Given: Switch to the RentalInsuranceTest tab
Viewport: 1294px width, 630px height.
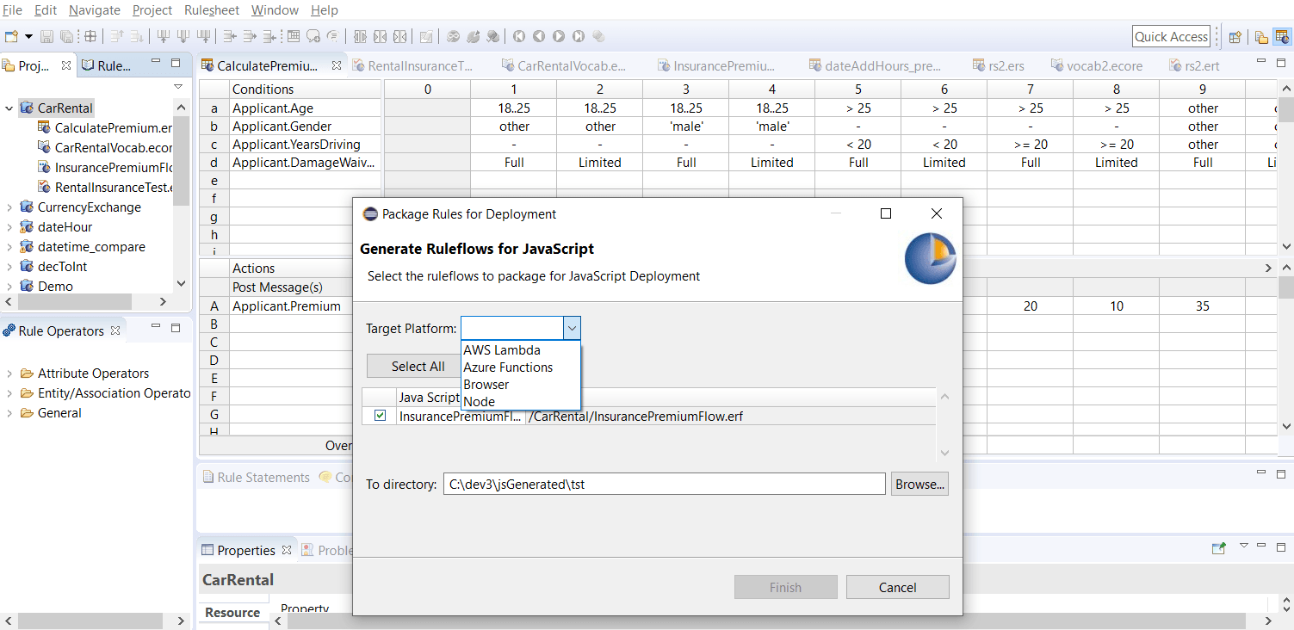Looking at the screenshot, I should [x=413, y=65].
